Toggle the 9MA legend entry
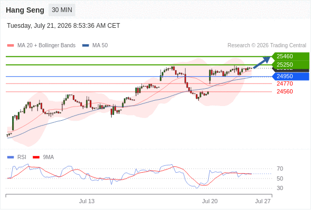Viewport: 311px width, 210px height. [43, 157]
